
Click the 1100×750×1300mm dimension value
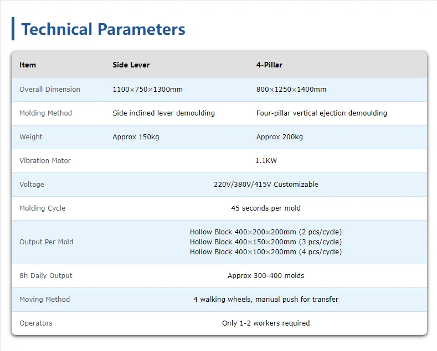pyautogui.click(x=147, y=90)
